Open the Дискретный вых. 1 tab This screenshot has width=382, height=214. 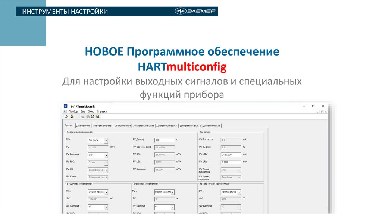coord(167,126)
